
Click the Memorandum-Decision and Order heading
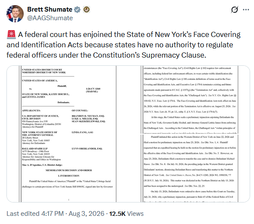pos(69,170)
